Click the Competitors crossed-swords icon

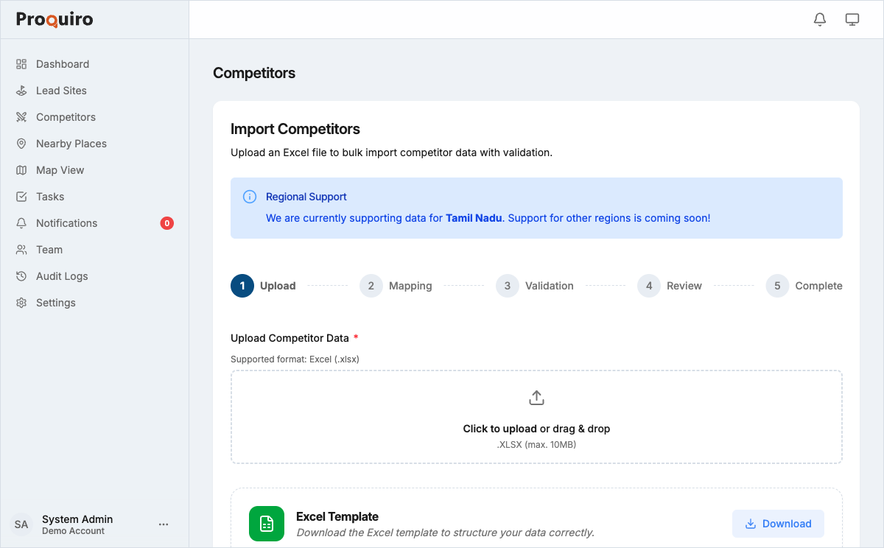22,117
